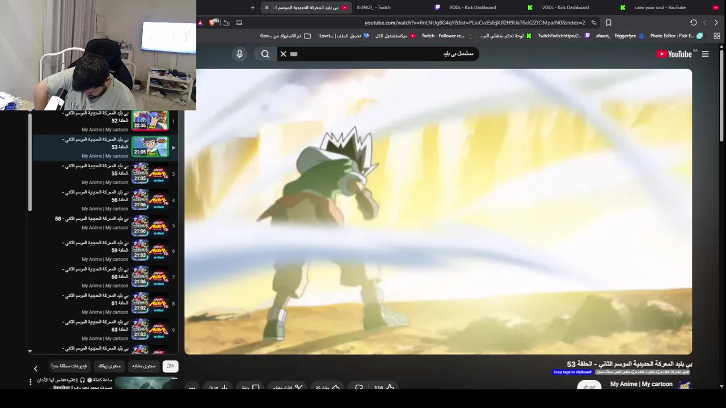The image size is (726, 408).
Task: Open Photo Editor : Pixlr bookmark
Action: pos(676,36)
